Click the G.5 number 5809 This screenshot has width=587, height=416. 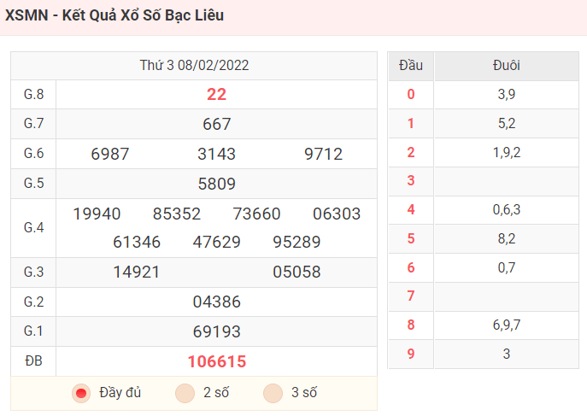click(217, 184)
